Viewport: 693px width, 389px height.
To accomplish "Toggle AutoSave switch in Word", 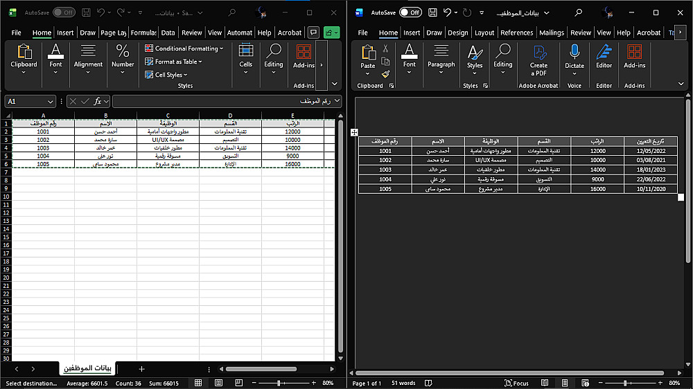I will click(410, 12).
